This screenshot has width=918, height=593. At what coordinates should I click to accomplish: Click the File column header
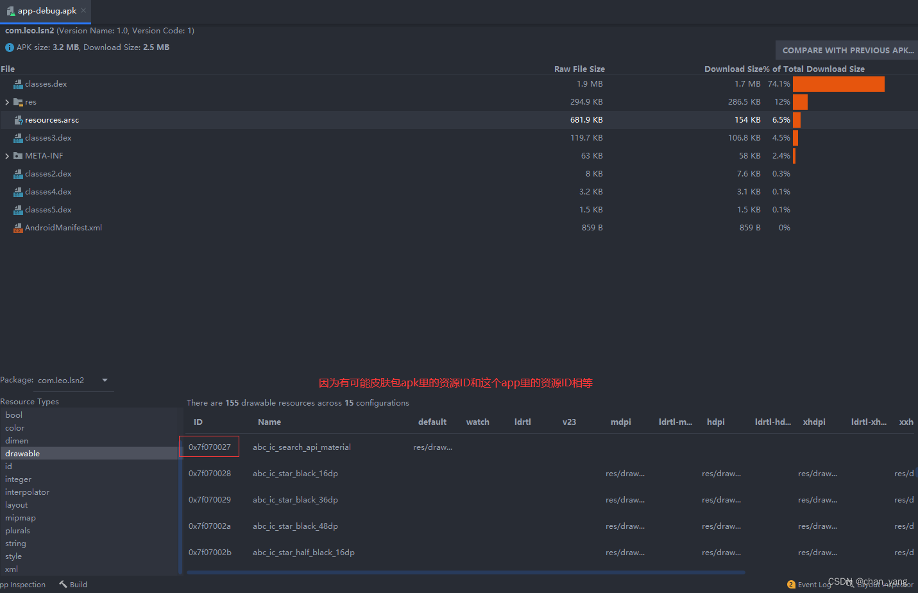tap(8, 69)
